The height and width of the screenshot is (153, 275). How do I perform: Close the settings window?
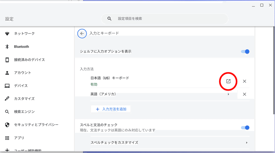(270, 5)
